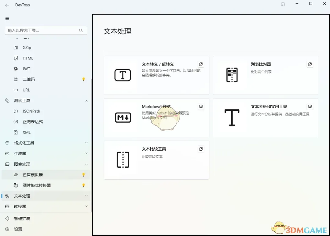Screen dimensions: 330x236
Task: Open the HTML tool from sidebar
Action: 16,58
